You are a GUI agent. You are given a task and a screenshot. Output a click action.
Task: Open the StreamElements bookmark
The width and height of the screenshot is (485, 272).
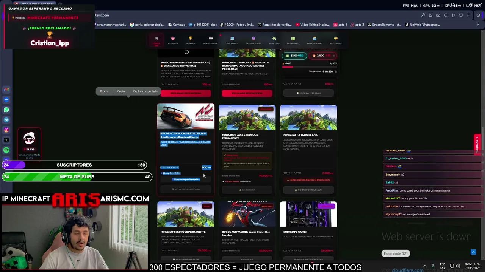click(384, 25)
